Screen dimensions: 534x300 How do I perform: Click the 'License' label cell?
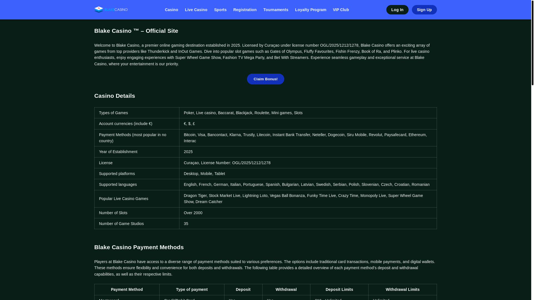(137, 163)
